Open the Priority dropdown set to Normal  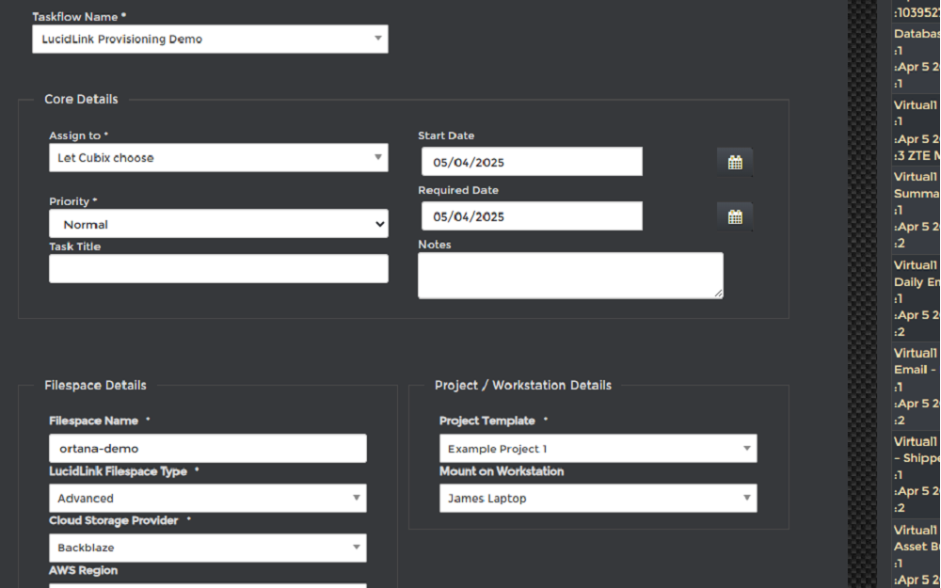point(218,224)
